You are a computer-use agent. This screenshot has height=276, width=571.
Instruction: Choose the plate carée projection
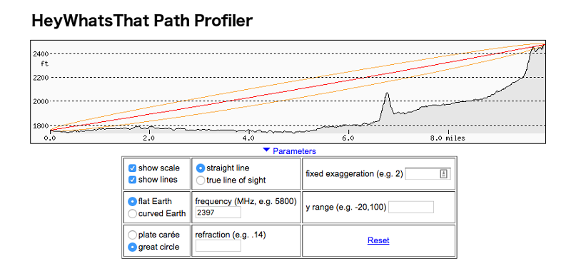pos(132,235)
